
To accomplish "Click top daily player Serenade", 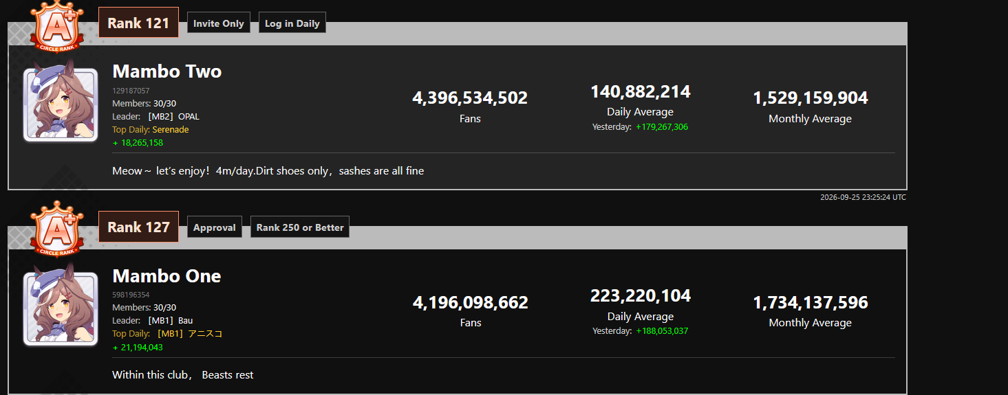I will (171, 130).
